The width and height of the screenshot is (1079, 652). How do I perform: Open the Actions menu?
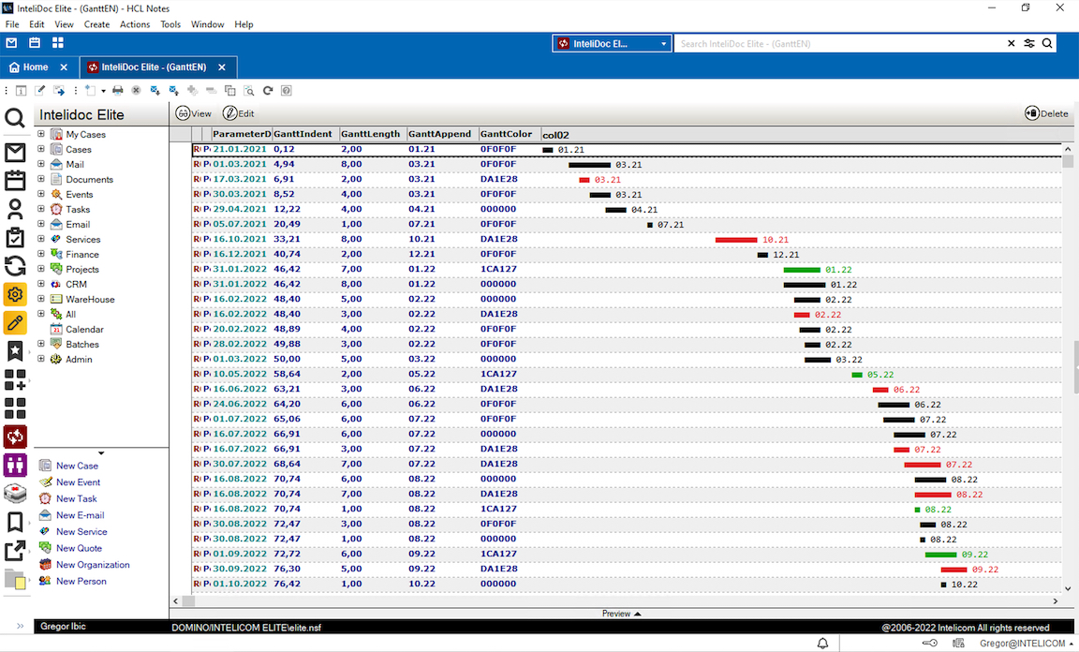click(135, 24)
